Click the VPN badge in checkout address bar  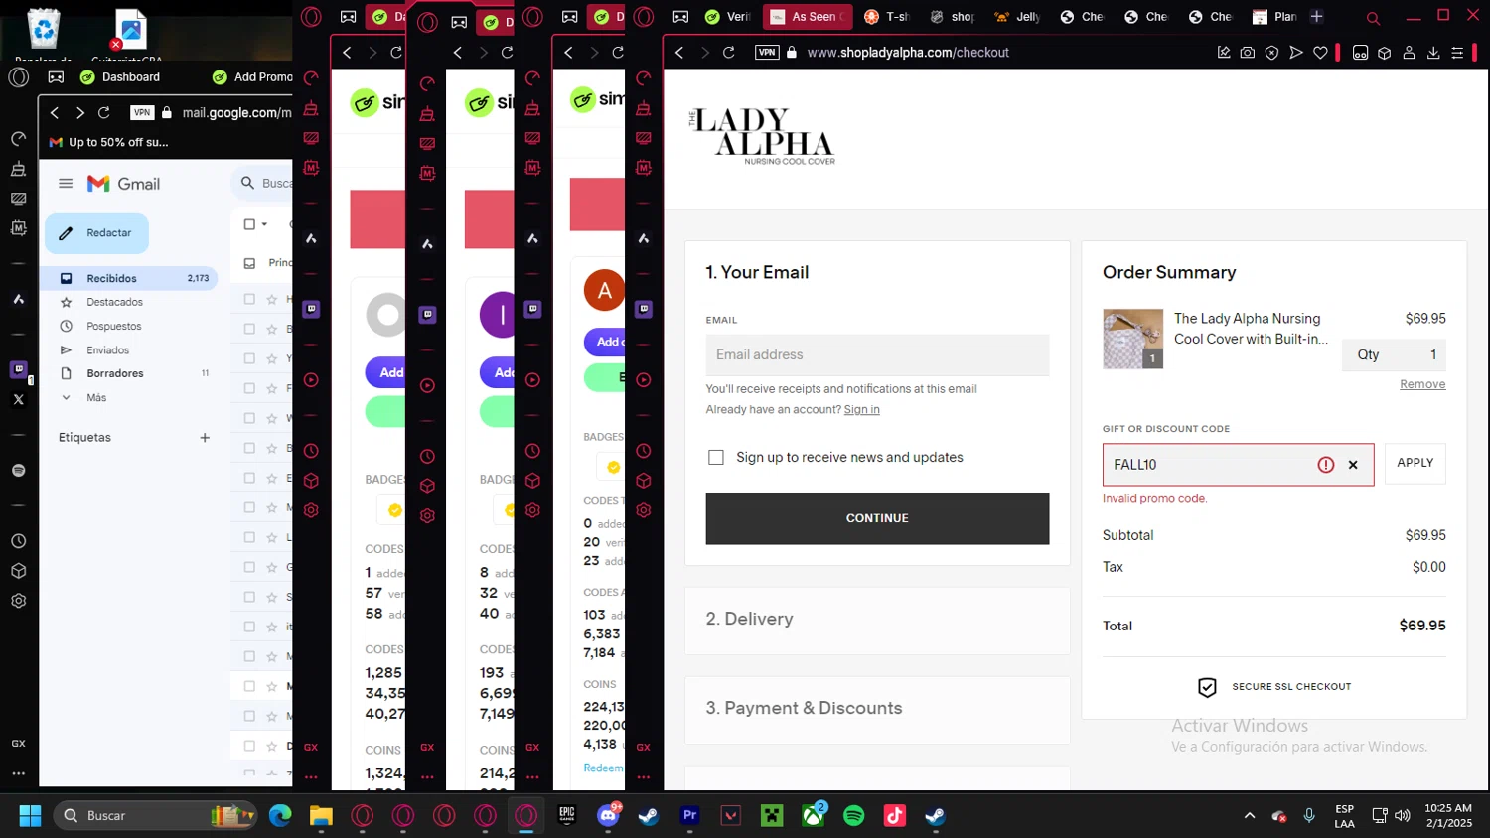(767, 53)
